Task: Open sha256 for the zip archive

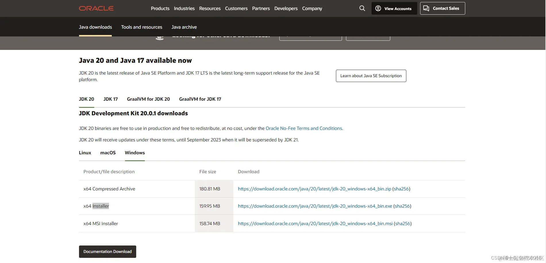Action: tap(401, 189)
